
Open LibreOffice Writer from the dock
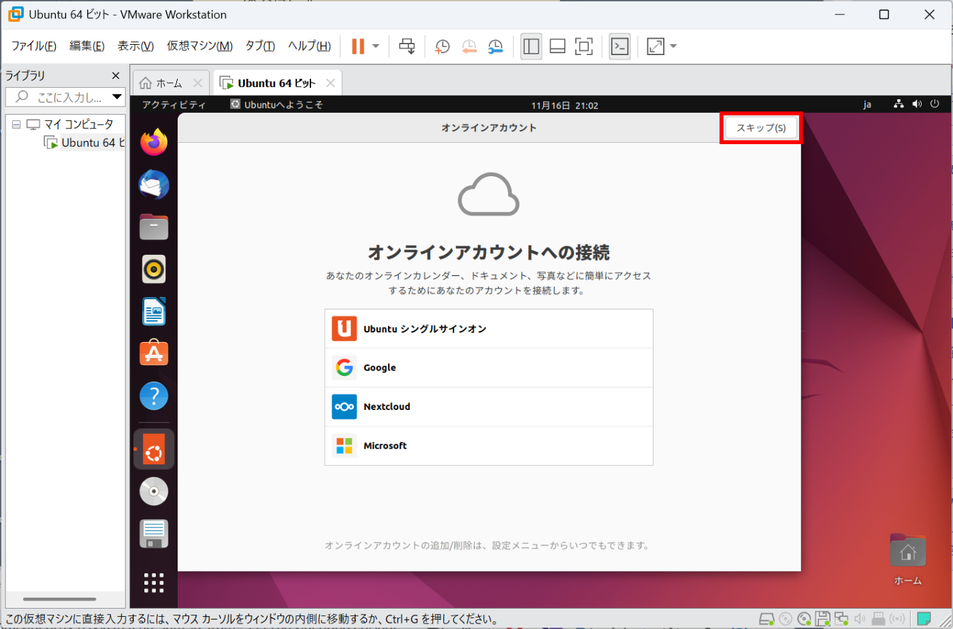tap(154, 311)
